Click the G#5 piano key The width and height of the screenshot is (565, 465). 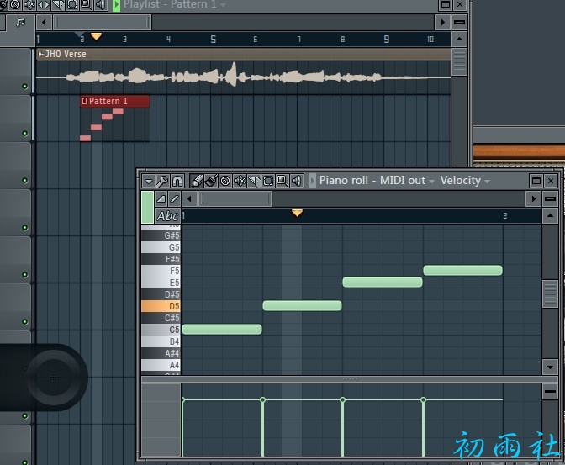click(161, 235)
